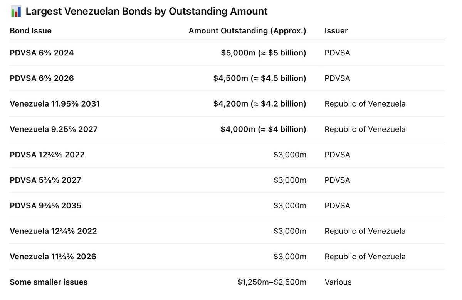Select the PDVSA 9¾% 2035 row label
The width and height of the screenshot is (462, 300).
tap(45, 206)
